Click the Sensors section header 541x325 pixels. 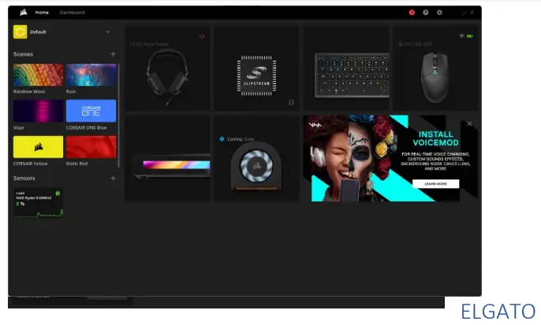click(24, 179)
